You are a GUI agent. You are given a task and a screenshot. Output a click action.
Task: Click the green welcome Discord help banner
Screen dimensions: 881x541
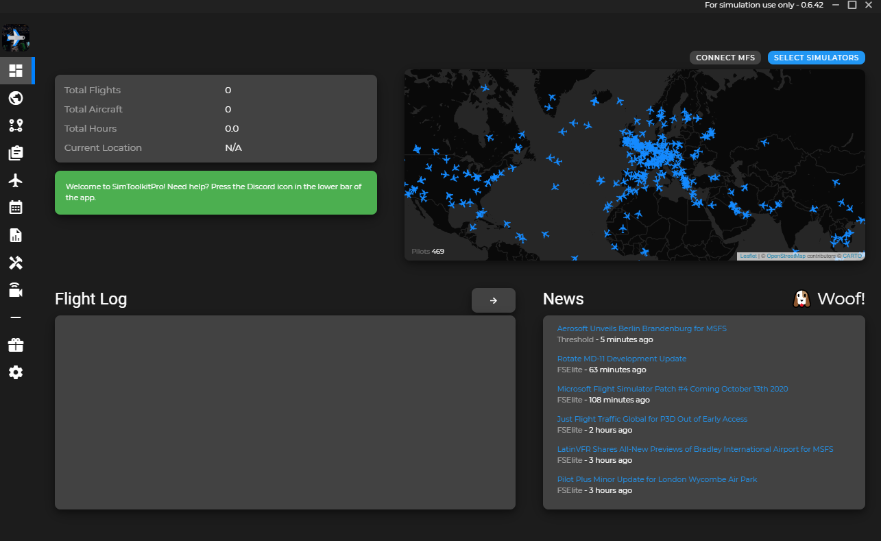point(216,193)
